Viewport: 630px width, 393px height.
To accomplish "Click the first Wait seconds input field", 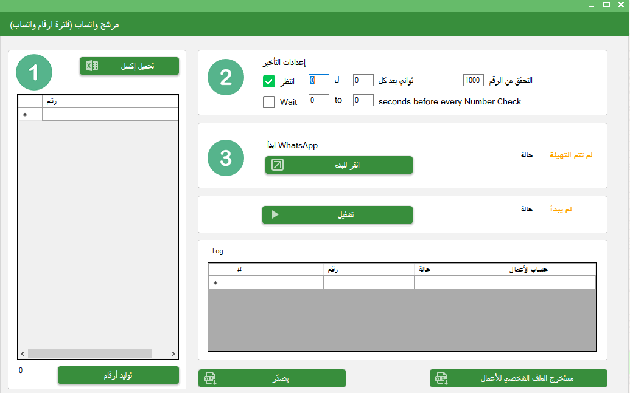I will click(x=318, y=100).
